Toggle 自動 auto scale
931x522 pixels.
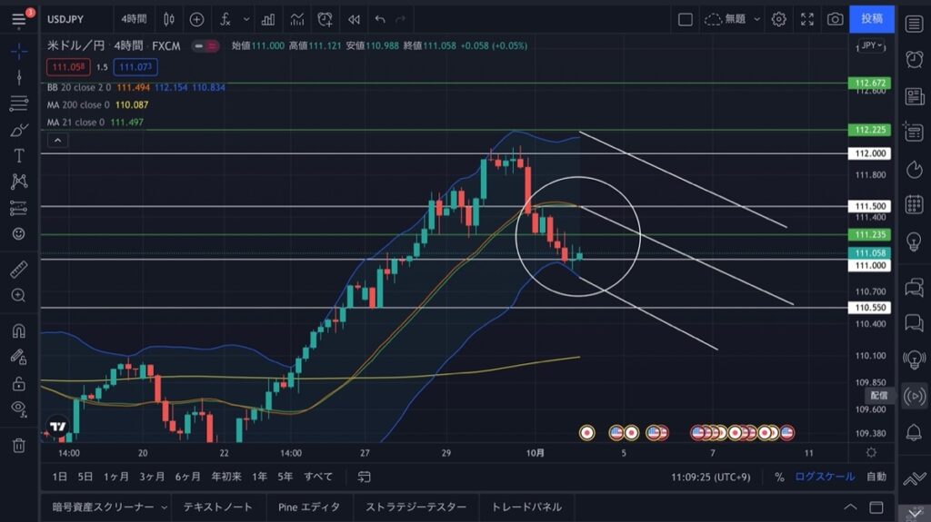[x=876, y=477]
